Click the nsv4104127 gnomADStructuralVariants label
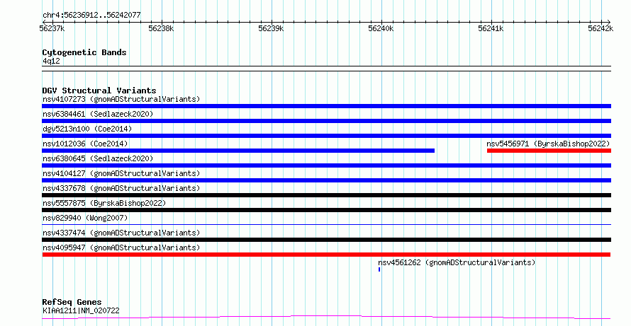The height and width of the screenshot is (326, 631). pyautogui.click(x=121, y=173)
